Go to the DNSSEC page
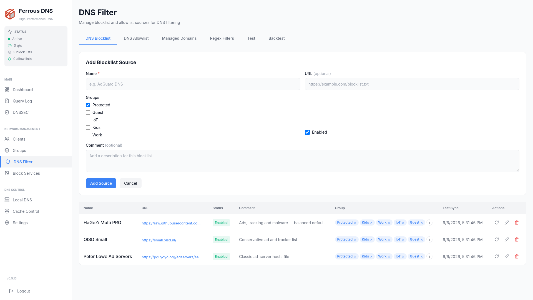 (x=36, y=112)
